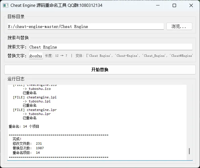200x168 pixels.
Task: Click the 已重命名 line under tuboshu.lpr
Action: pyautogui.click(x=30, y=118)
